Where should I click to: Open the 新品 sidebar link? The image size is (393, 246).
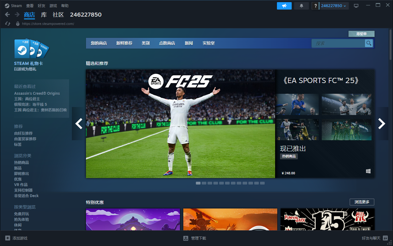click(x=18, y=168)
